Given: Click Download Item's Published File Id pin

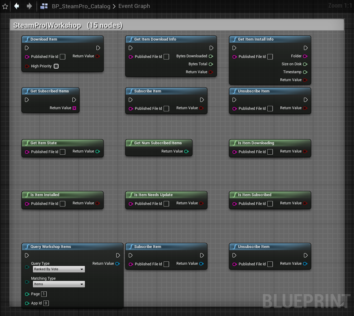Looking at the screenshot, I should click(x=27, y=57).
